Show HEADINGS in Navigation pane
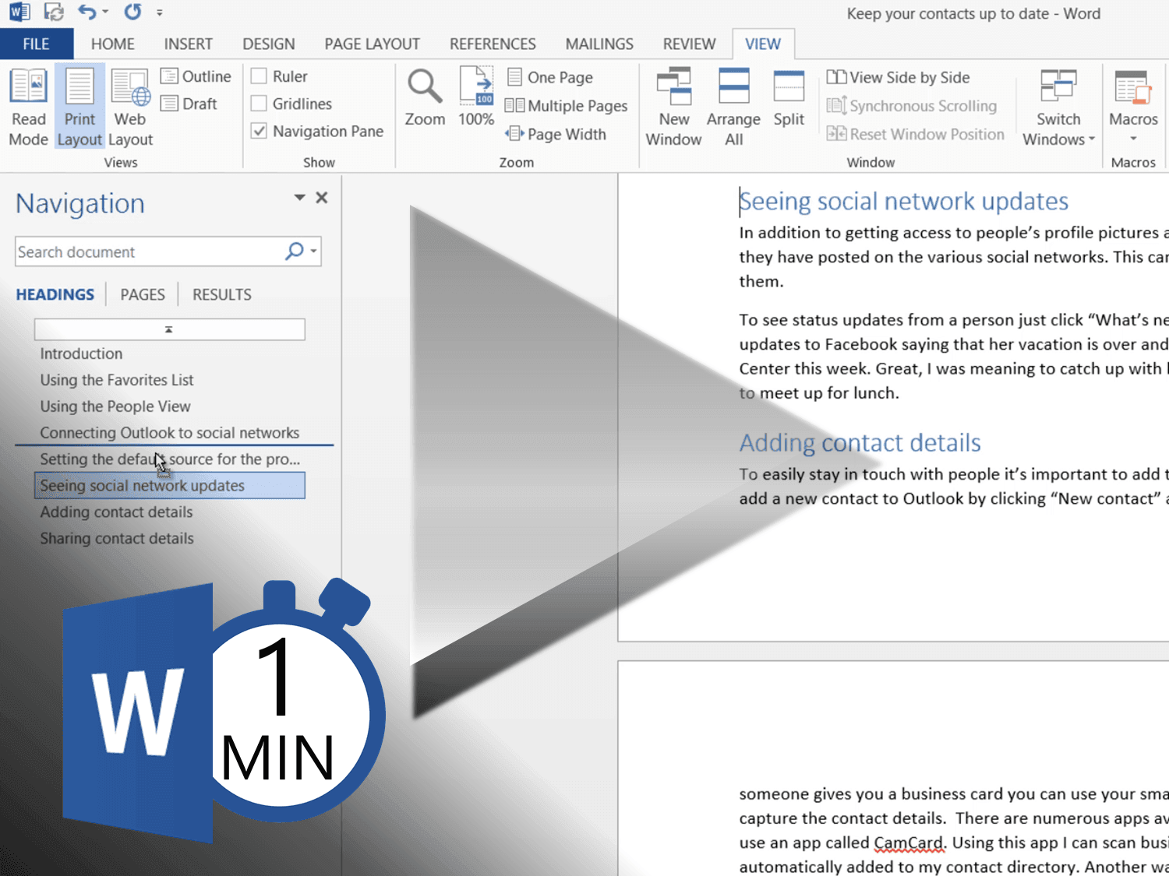 tap(55, 294)
